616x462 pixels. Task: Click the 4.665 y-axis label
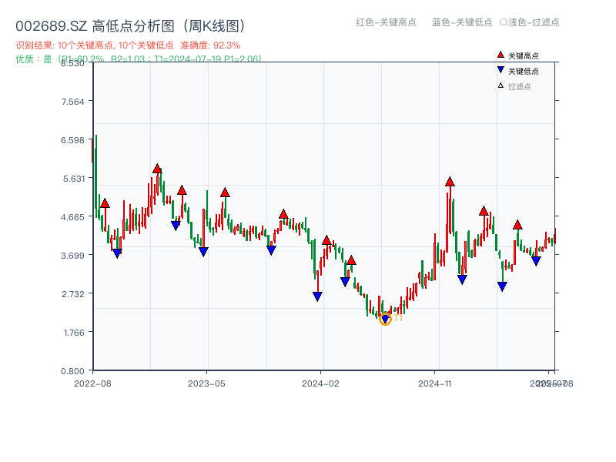pyautogui.click(x=72, y=217)
